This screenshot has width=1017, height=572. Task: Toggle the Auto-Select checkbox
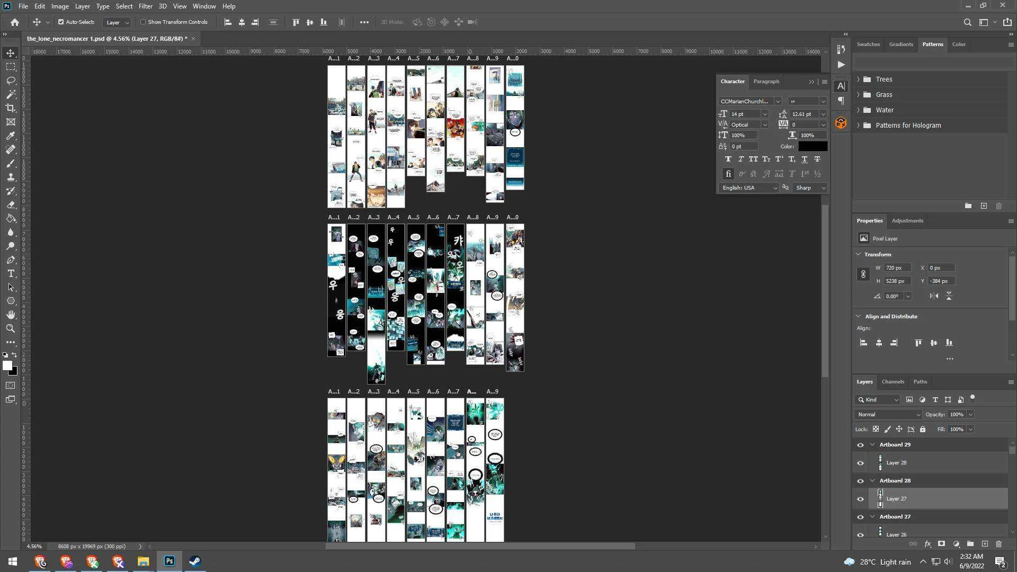61,22
